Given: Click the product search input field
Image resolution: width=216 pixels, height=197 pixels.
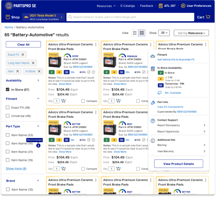Looking at the screenshot, I should (x=130, y=17).
